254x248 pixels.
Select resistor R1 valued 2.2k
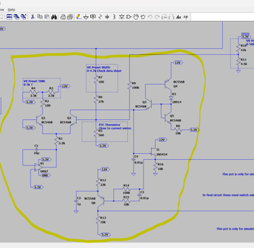56,141
